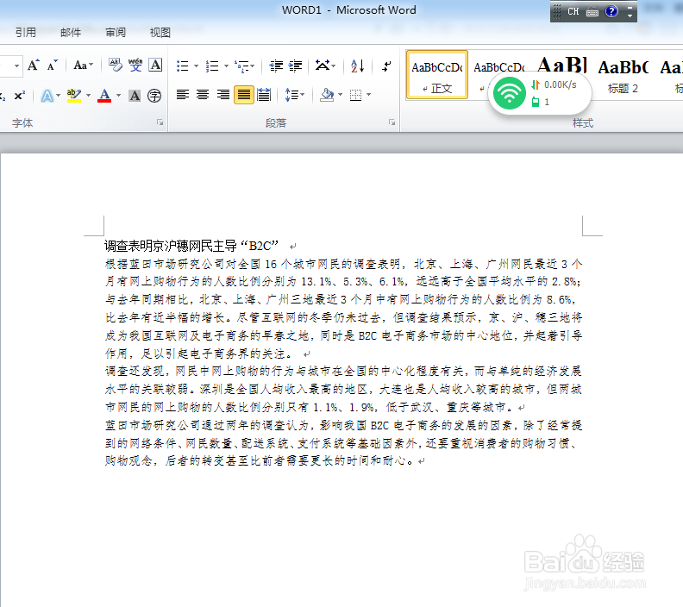Expand Text Effects dropdown arrow

59,96
